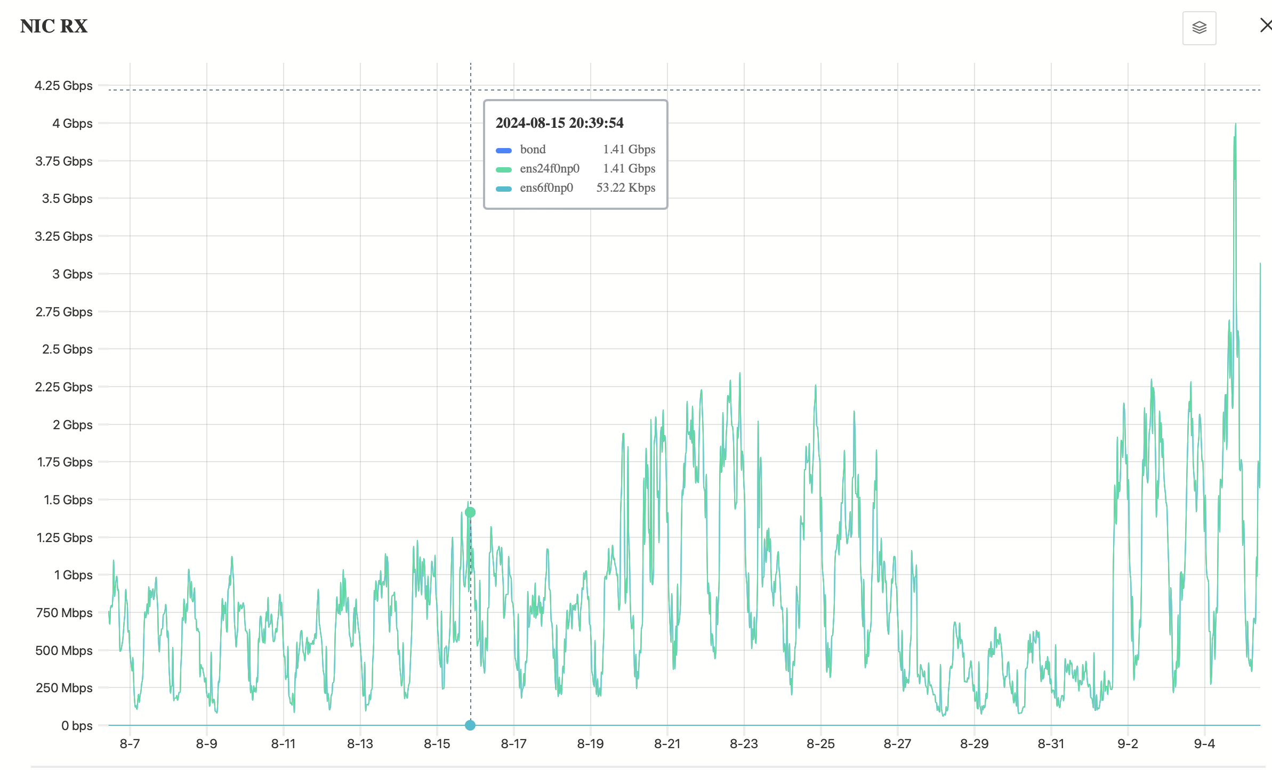
Task: Click the 8-7 date label on x-axis
Action: (x=130, y=744)
